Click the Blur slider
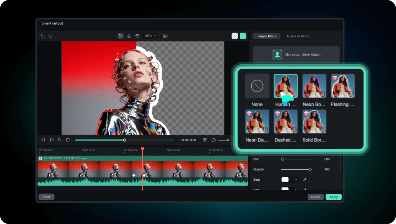Screen dimensions: 396x224 point(296,159)
